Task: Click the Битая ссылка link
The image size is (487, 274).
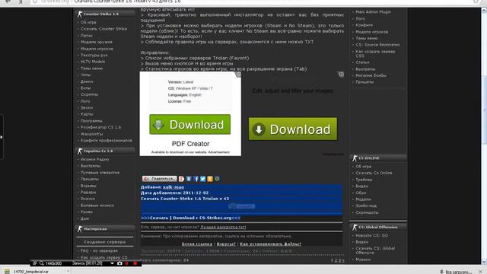Action: coord(197,244)
